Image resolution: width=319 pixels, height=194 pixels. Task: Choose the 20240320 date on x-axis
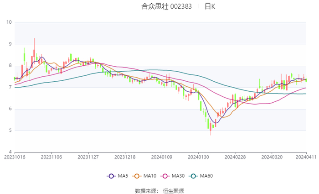(x=272, y=157)
